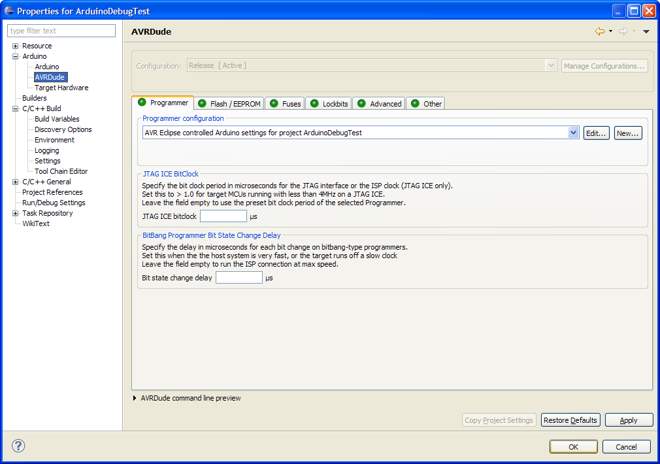Image resolution: width=660 pixels, height=464 pixels.
Task: Click Edit... programmer configuration button
Action: click(596, 133)
